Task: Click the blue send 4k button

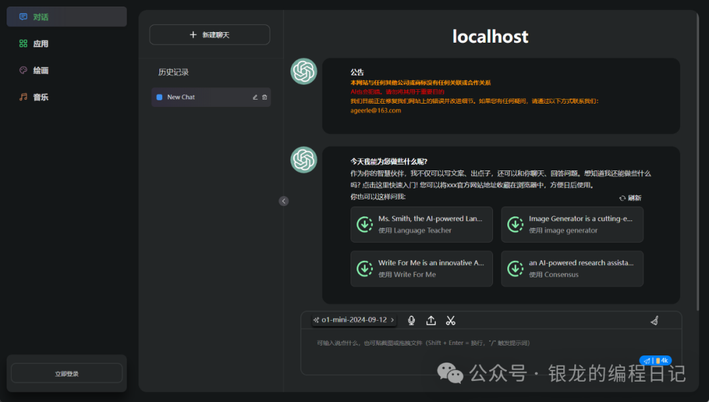Action: (x=655, y=361)
